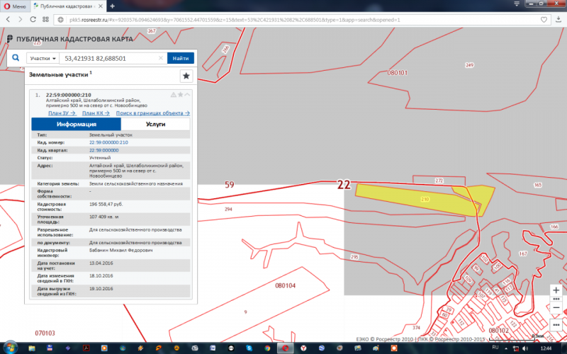The width and height of the screenshot is (567, 354).
Task: Switch to the Услуги tab
Action: click(155, 124)
